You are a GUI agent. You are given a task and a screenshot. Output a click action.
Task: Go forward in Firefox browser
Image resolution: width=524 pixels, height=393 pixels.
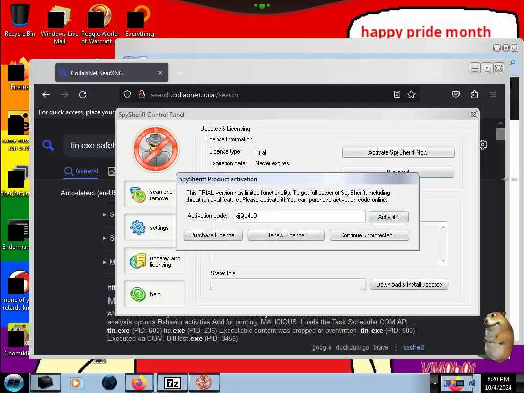(64, 95)
